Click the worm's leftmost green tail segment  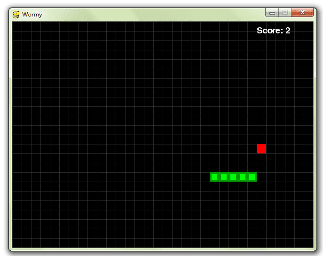click(x=214, y=177)
